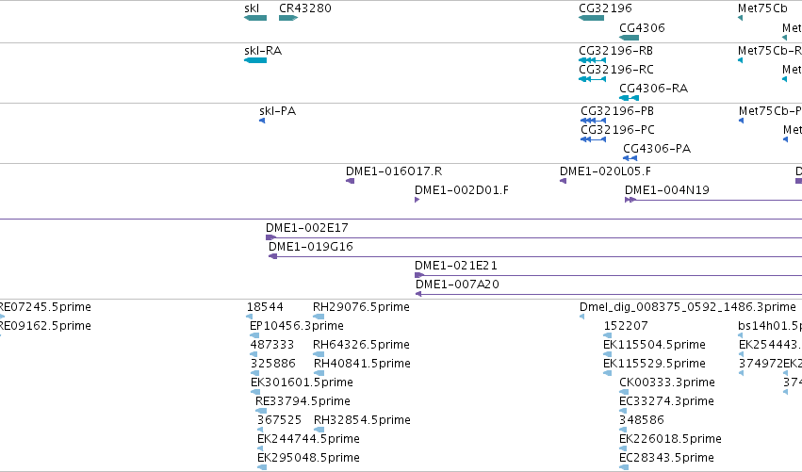802x472 pixels.
Task: Select the EP10456.3prime EST label
Action: [x=297, y=326]
